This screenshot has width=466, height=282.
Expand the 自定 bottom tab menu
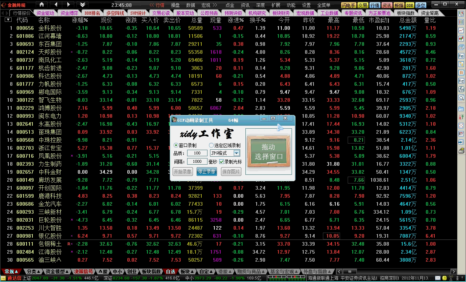coord(212,271)
